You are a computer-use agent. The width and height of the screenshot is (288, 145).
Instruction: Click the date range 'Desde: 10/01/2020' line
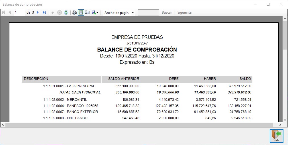(137, 56)
